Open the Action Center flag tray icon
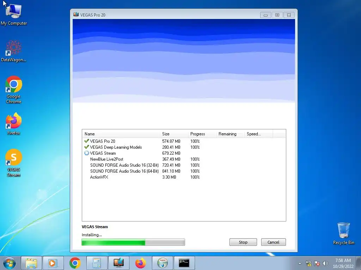The width and height of the screenshot is (361, 270). coord(317,263)
